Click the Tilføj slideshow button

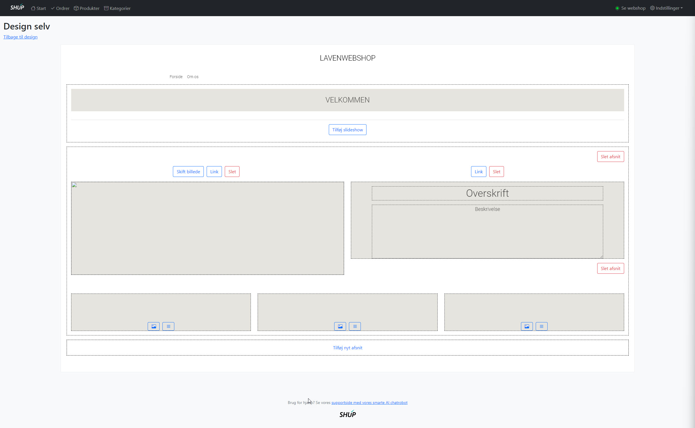347,130
